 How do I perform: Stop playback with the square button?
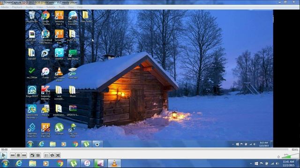[x=18, y=155]
